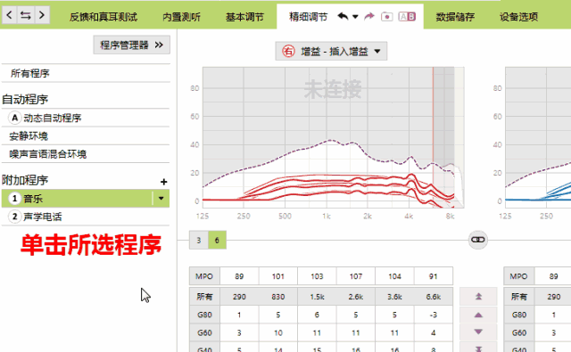Open the 增益 - 插入增益 curve dropdown
This screenshot has width=571, height=352.
tap(331, 52)
